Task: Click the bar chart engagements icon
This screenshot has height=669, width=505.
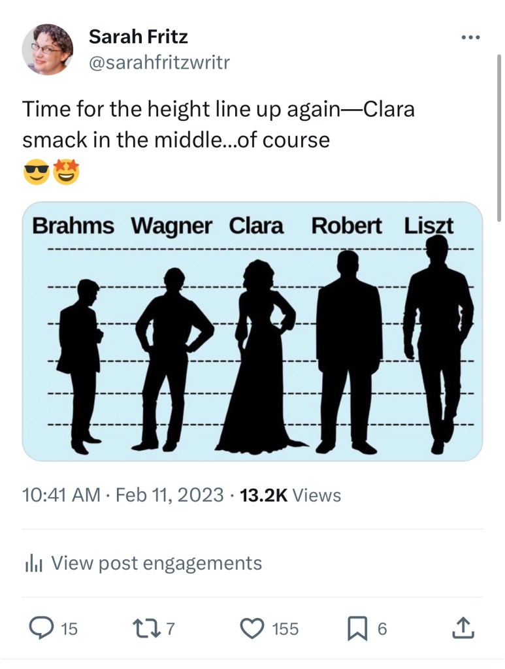Action: [x=33, y=563]
